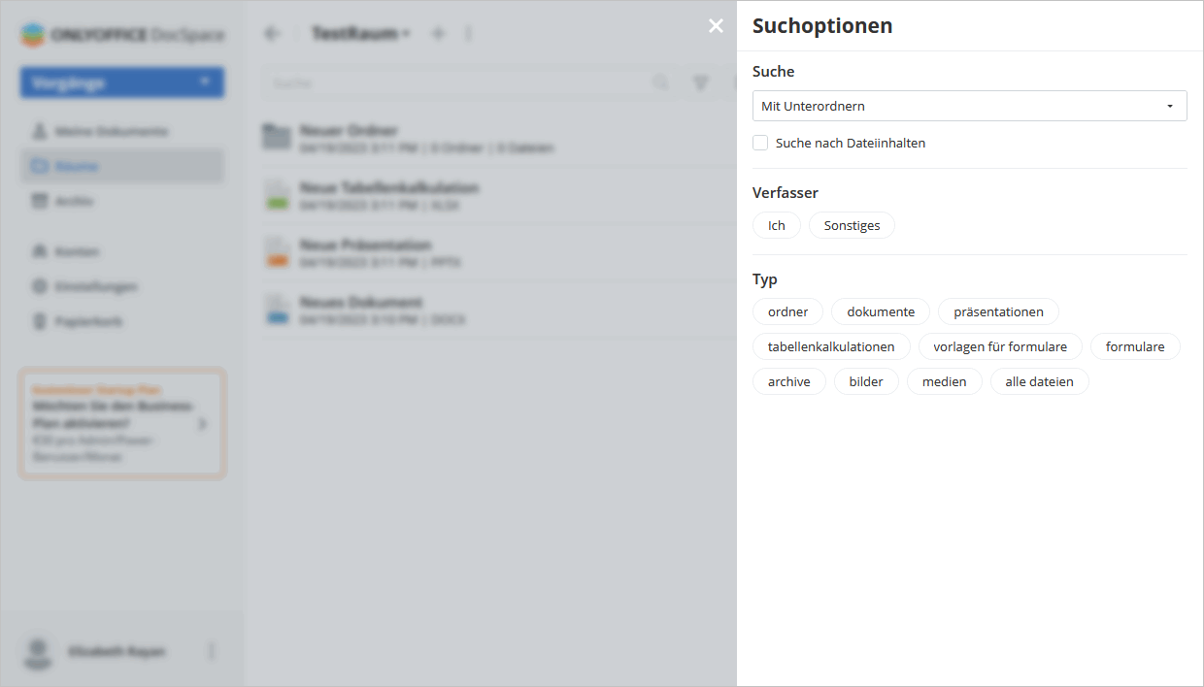Filter by type präsentationen
Image resolution: width=1204 pixels, height=687 pixels.
click(998, 311)
